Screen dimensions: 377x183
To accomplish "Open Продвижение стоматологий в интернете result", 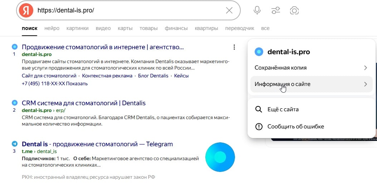I will pos(103,47).
